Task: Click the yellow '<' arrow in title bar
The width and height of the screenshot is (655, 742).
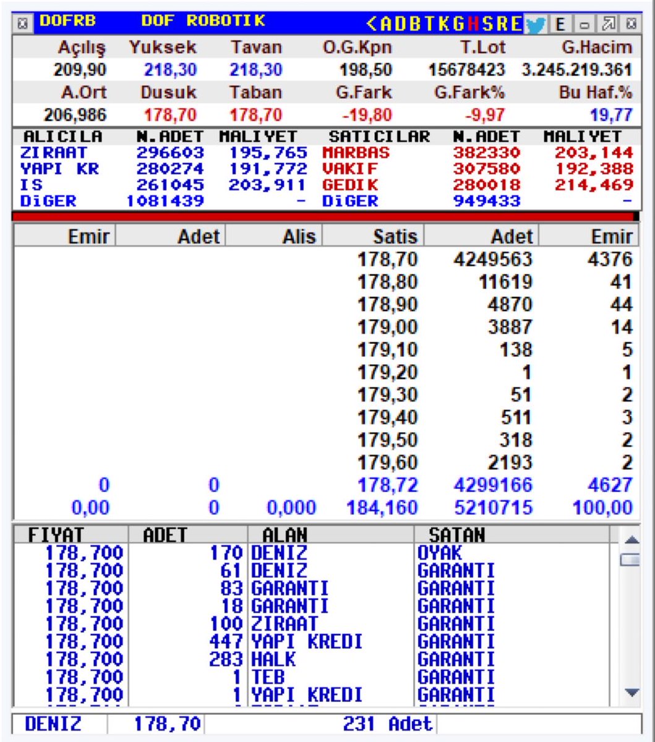Action: [x=372, y=23]
